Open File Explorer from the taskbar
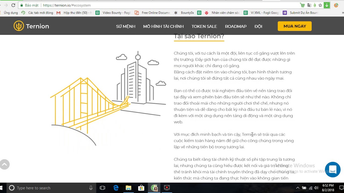 point(128,188)
